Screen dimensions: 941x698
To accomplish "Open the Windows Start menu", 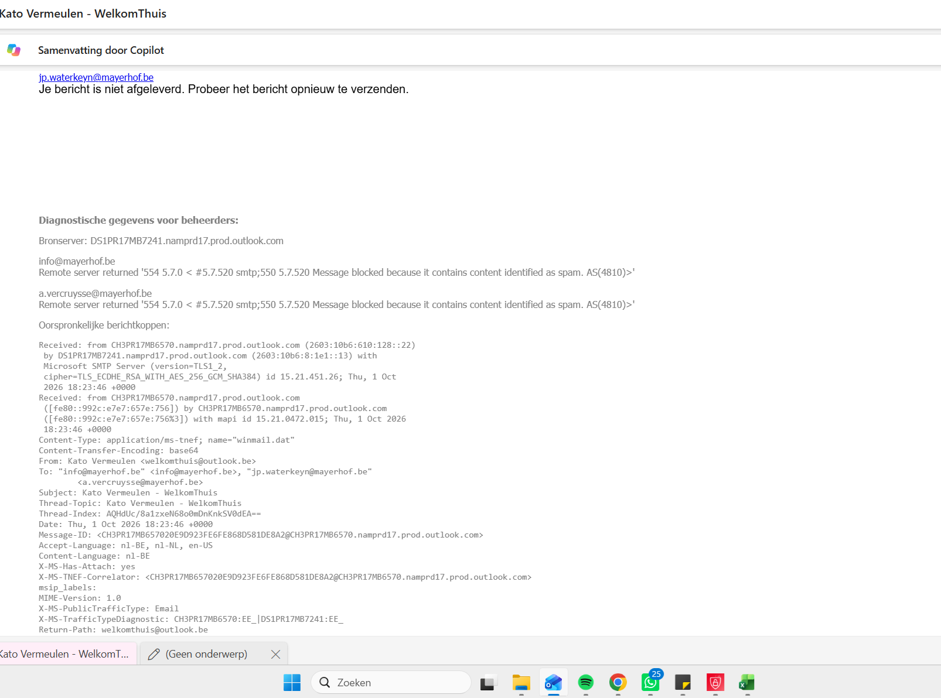I will point(292,682).
